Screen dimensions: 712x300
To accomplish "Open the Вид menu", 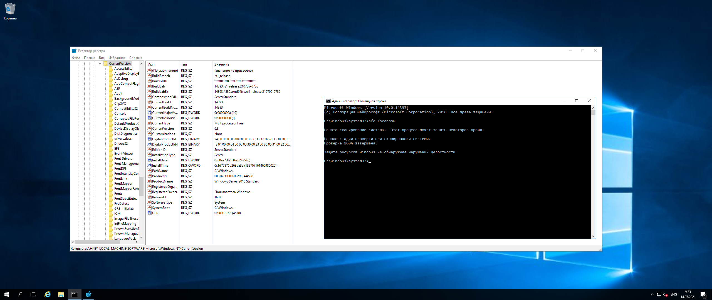I will coord(102,58).
